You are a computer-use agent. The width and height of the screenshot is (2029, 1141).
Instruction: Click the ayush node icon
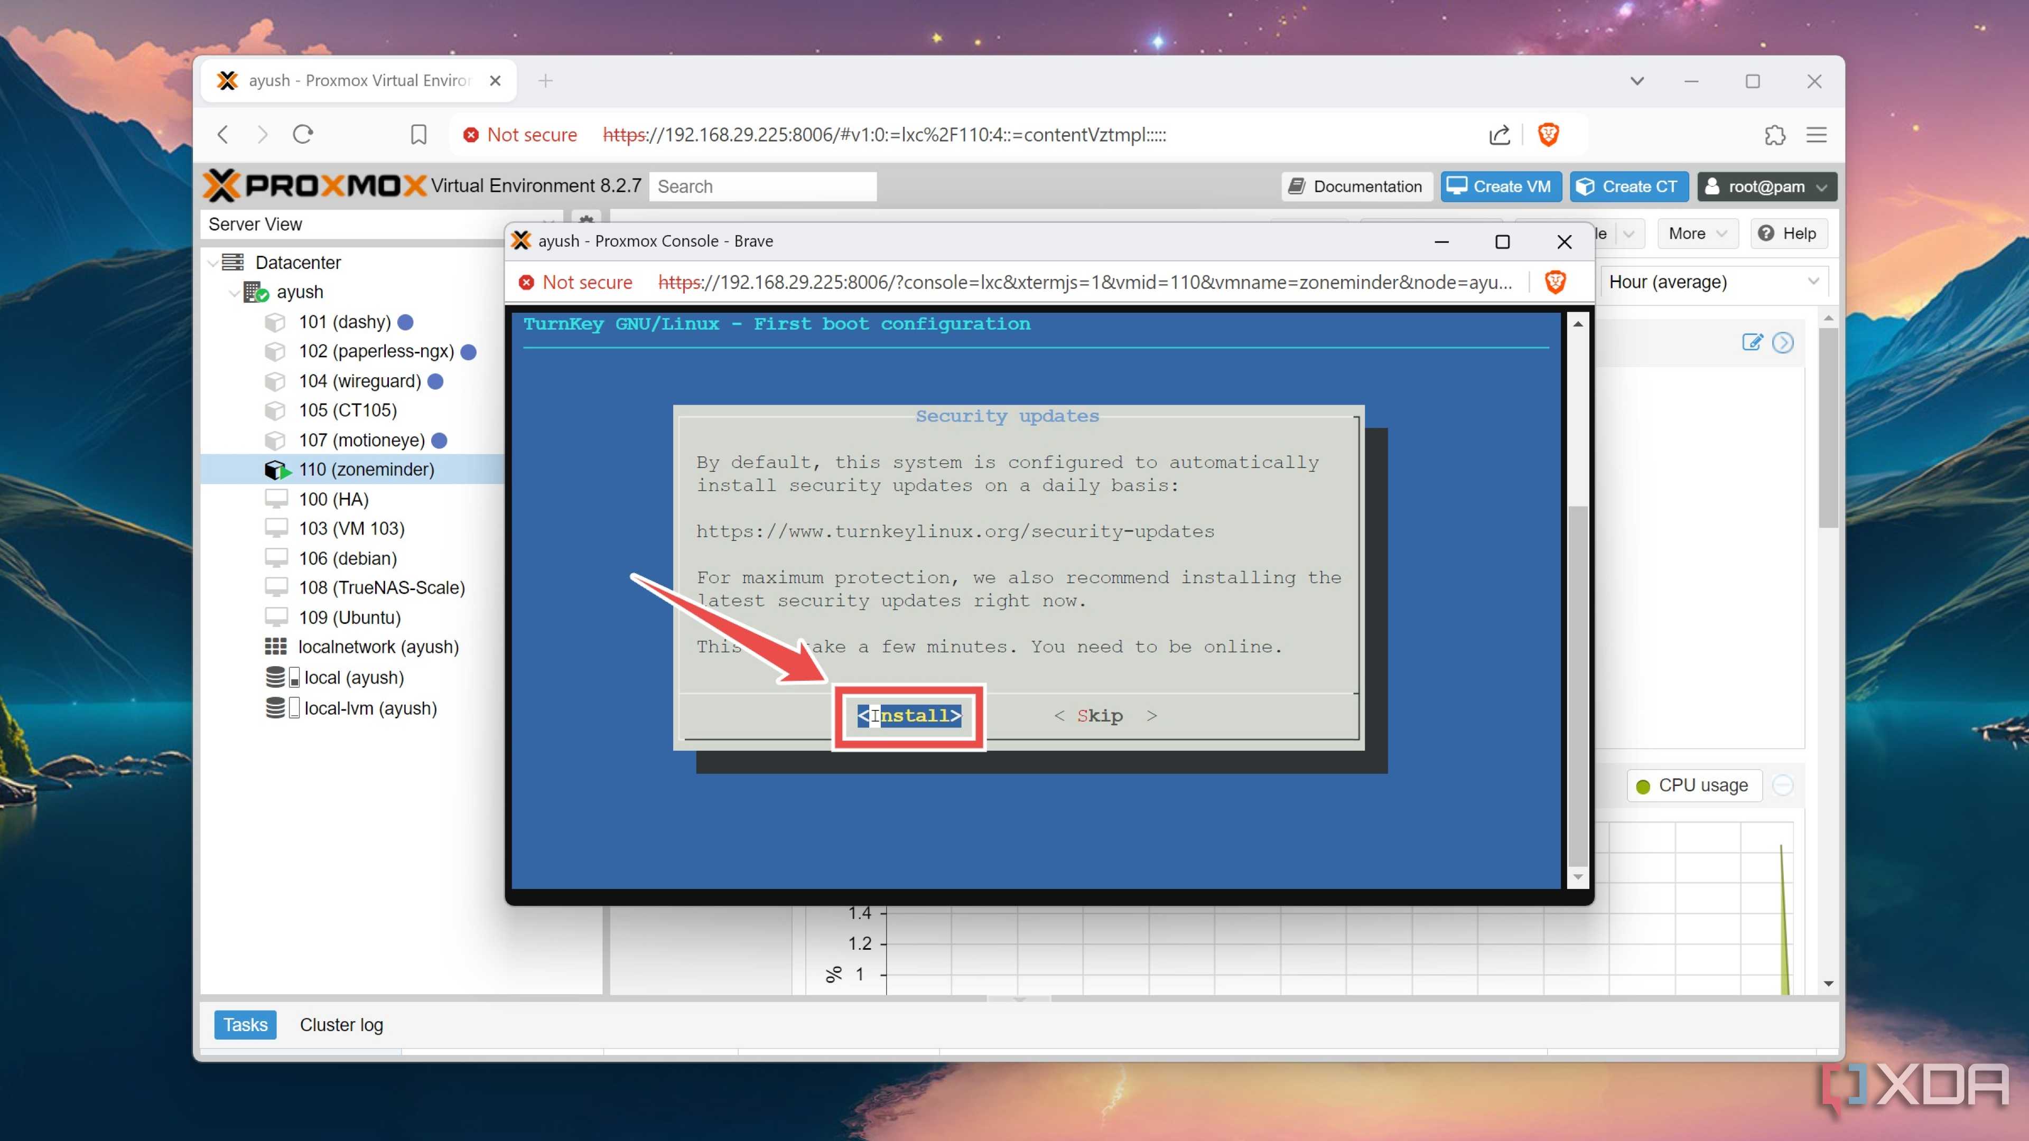[x=255, y=292]
